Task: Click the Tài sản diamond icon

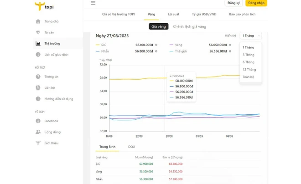Action: [38, 32]
